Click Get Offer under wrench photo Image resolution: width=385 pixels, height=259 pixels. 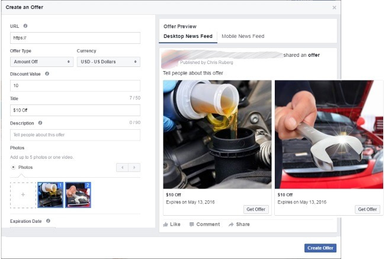(x=367, y=209)
